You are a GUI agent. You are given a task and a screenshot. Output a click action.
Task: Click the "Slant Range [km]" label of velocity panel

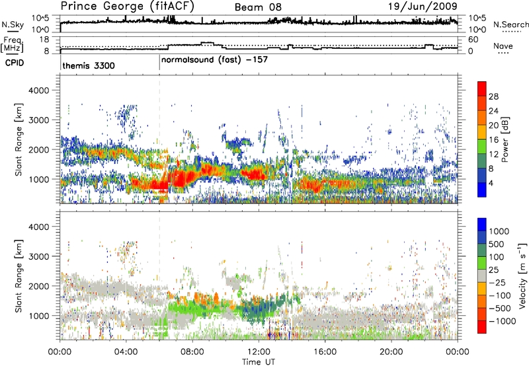[x=19, y=275]
